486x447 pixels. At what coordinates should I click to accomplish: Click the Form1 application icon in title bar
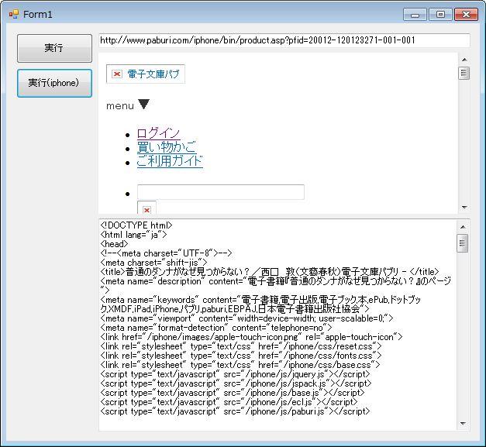[13, 14]
